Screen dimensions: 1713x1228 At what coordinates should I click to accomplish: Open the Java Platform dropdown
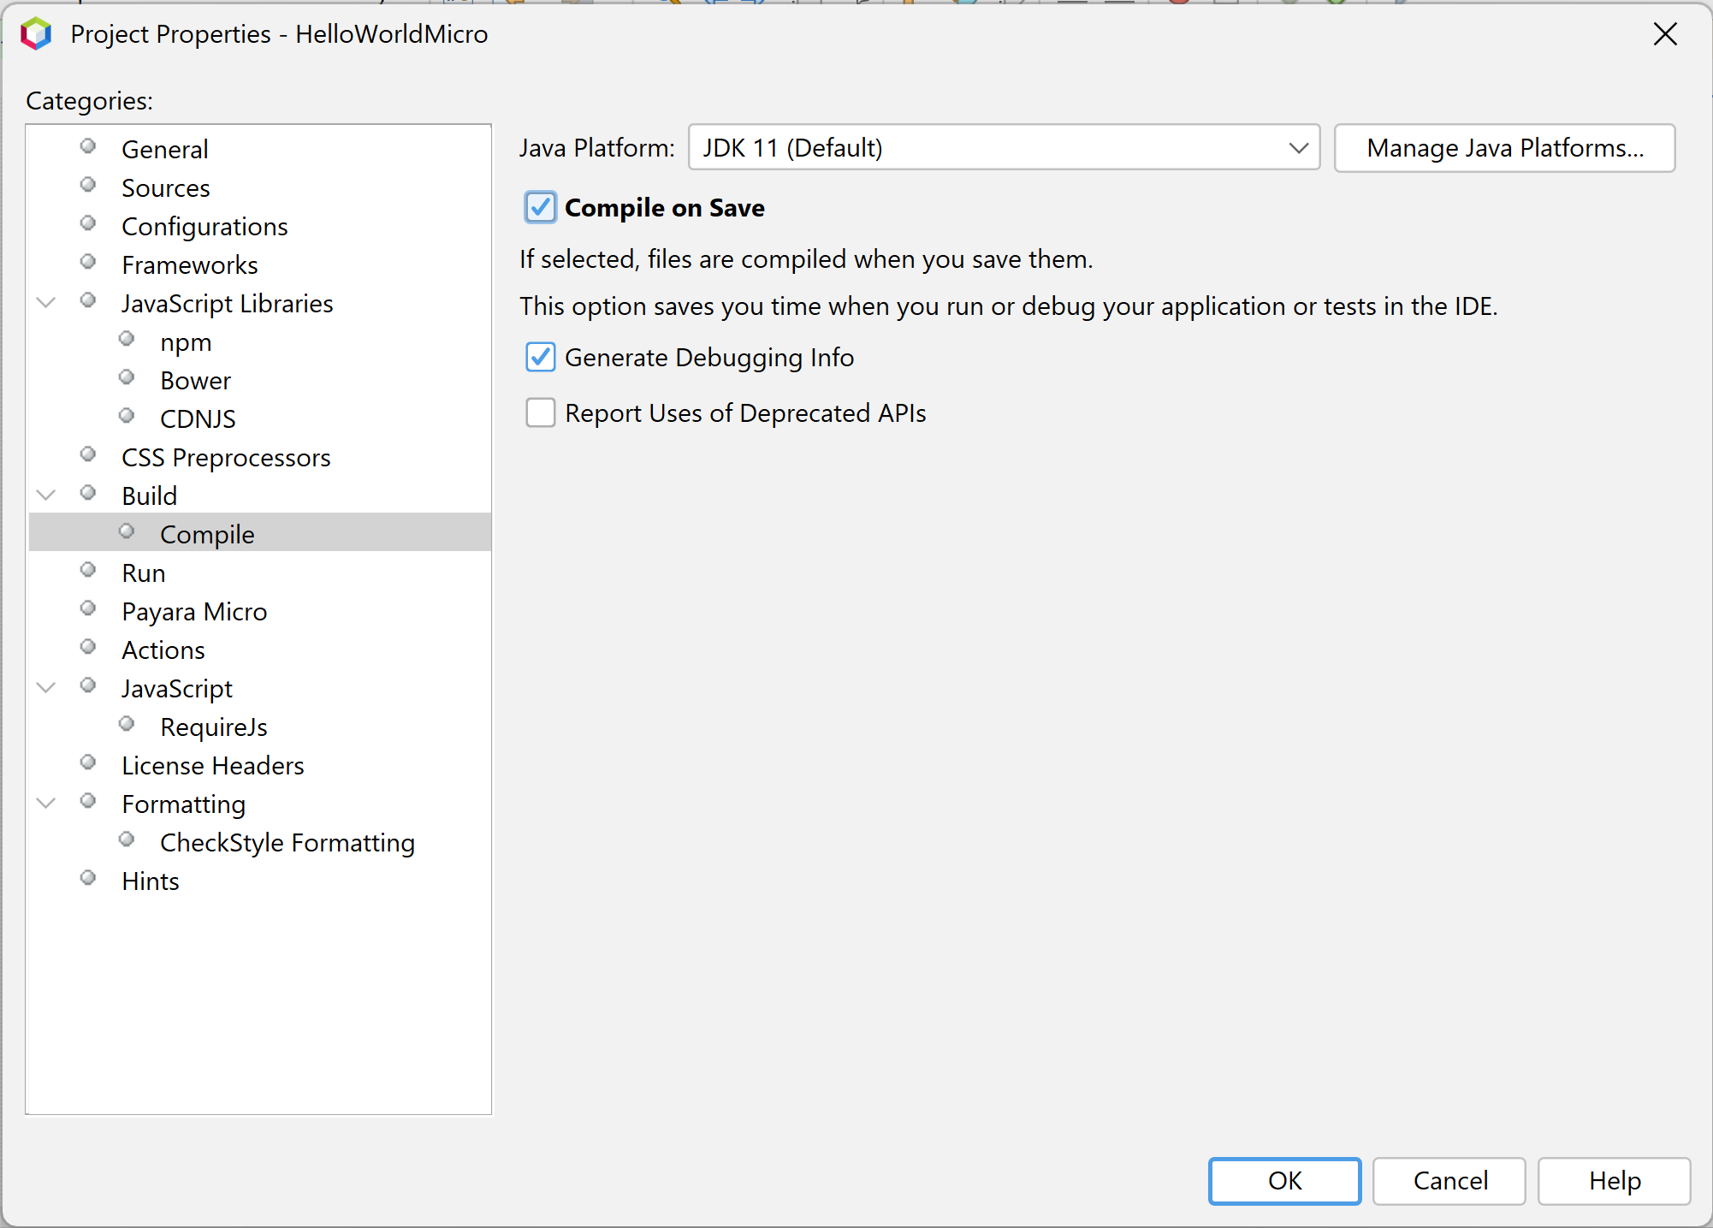(1298, 147)
